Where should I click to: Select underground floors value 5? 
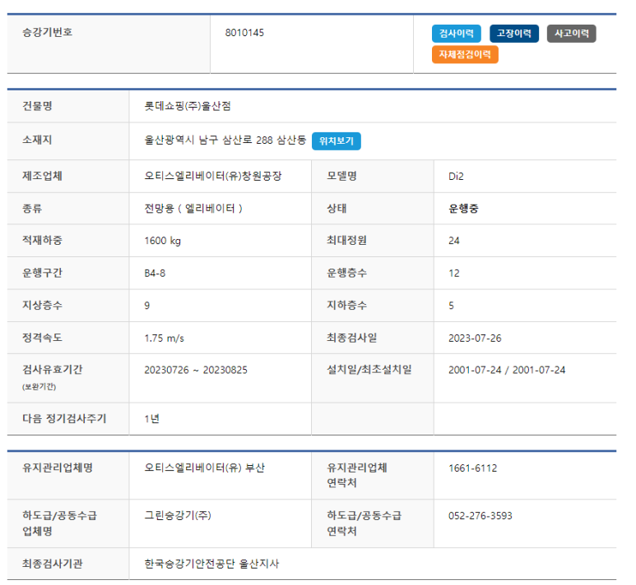[451, 306]
